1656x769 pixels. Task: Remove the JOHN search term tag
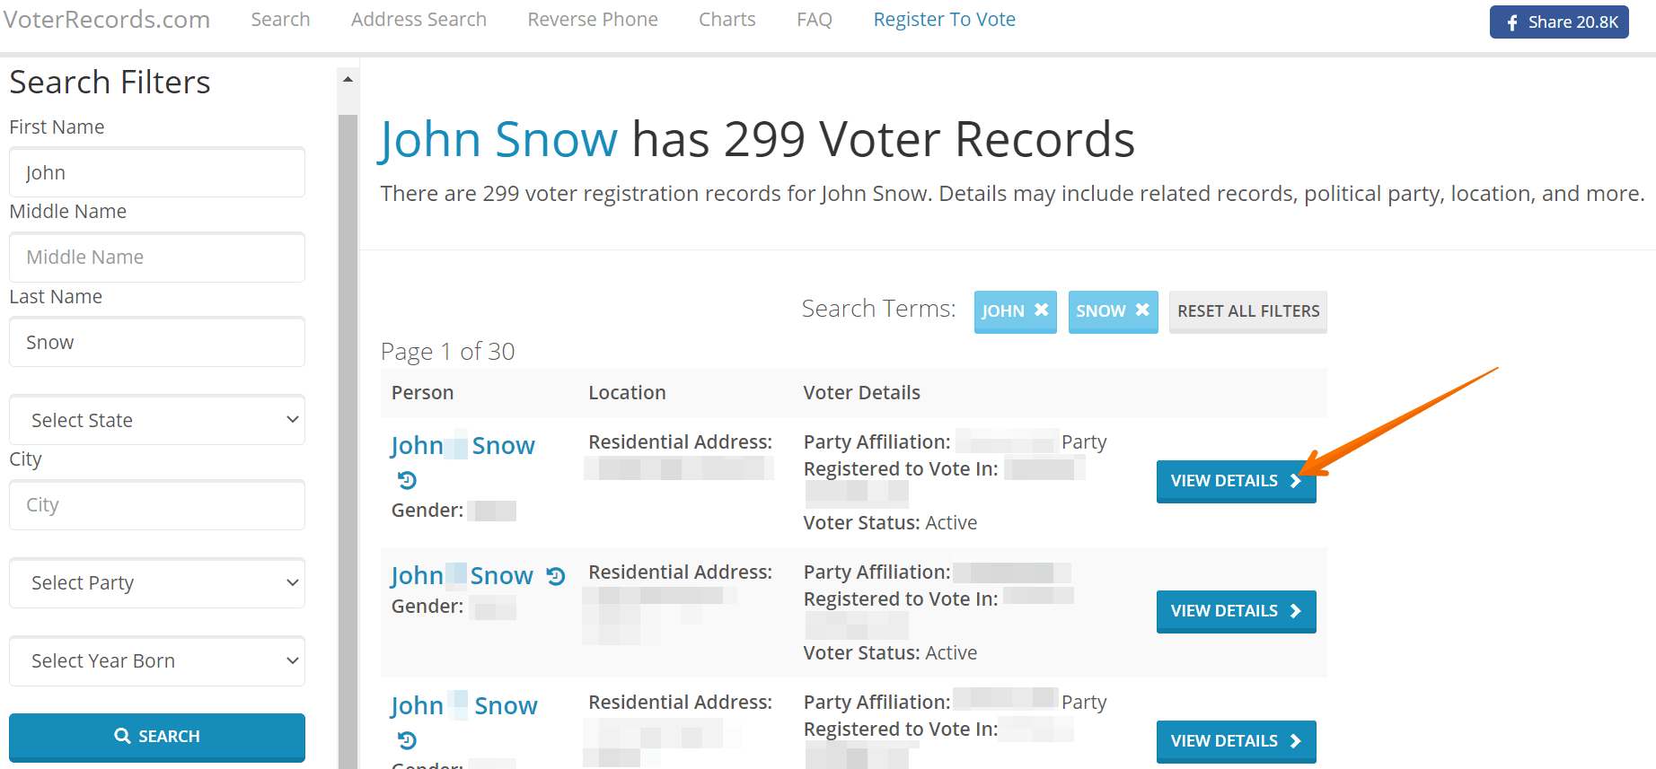point(1041,310)
